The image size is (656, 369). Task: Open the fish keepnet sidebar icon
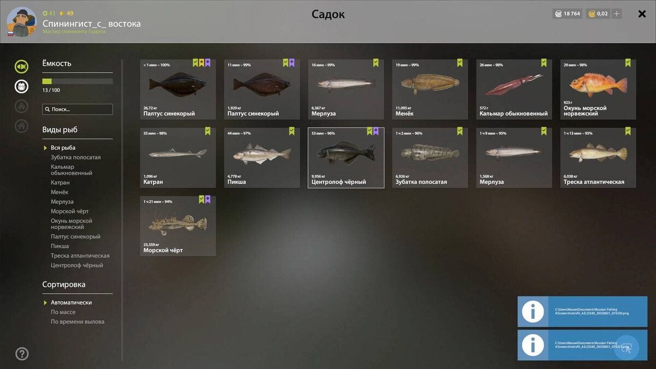pos(21,66)
